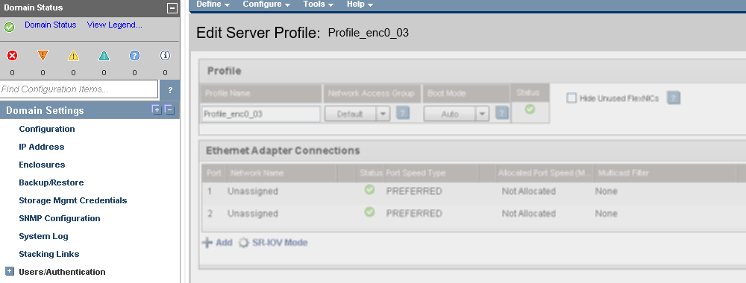The height and width of the screenshot is (283, 746).
Task: Expand the Users/Authentication tree node
Action: [x=10, y=272]
